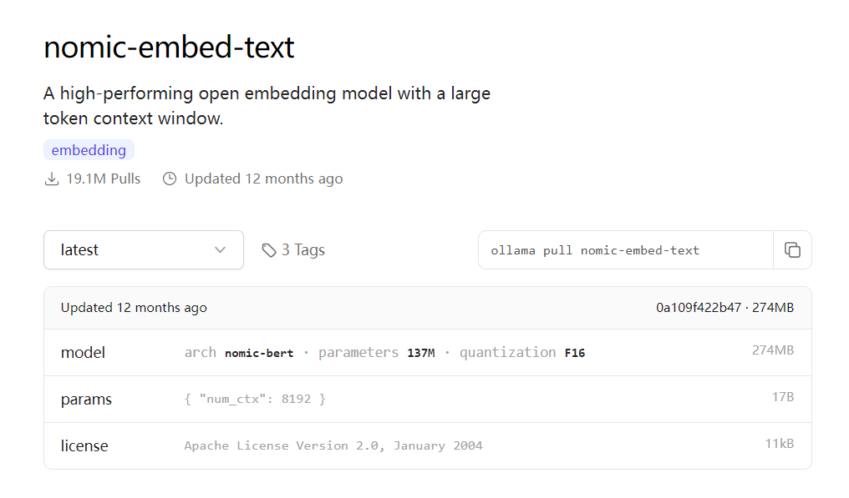Open the model file row
849x498 pixels.
[84, 353]
